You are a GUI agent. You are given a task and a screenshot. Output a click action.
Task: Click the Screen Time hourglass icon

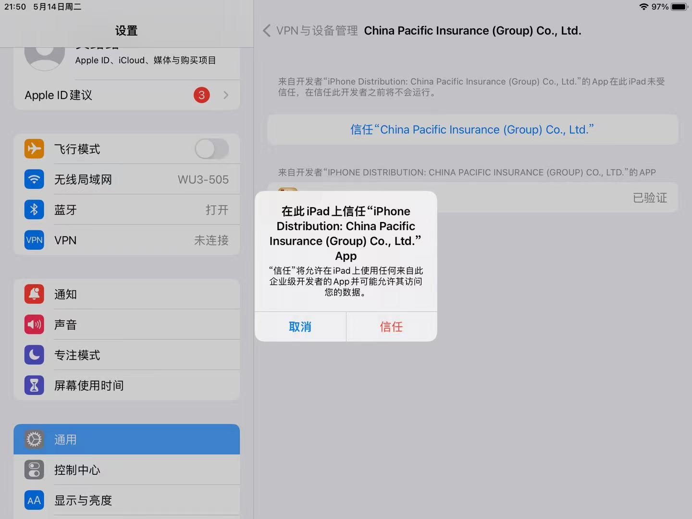click(34, 385)
